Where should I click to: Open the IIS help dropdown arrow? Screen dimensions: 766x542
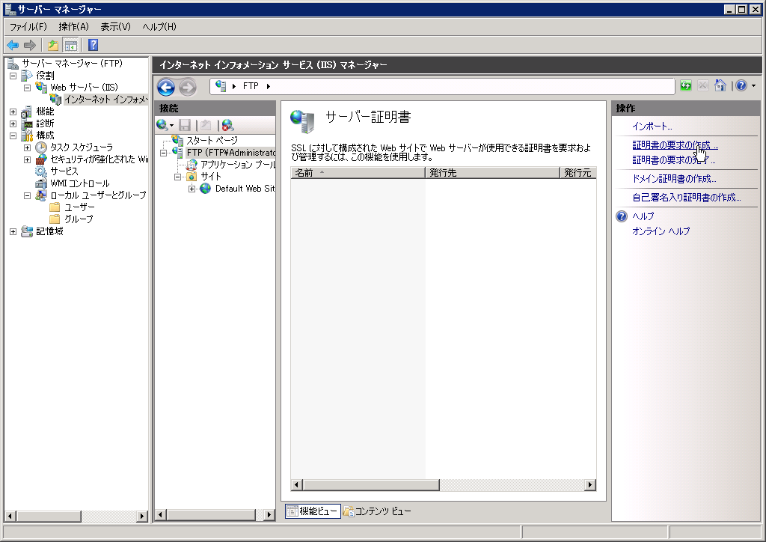click(753, 86)
